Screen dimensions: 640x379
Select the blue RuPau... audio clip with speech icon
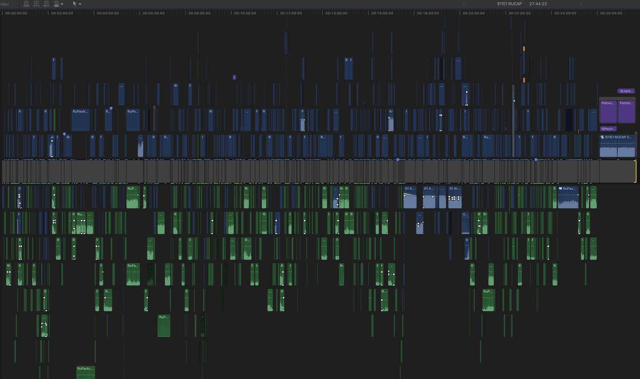click(568, 197)
